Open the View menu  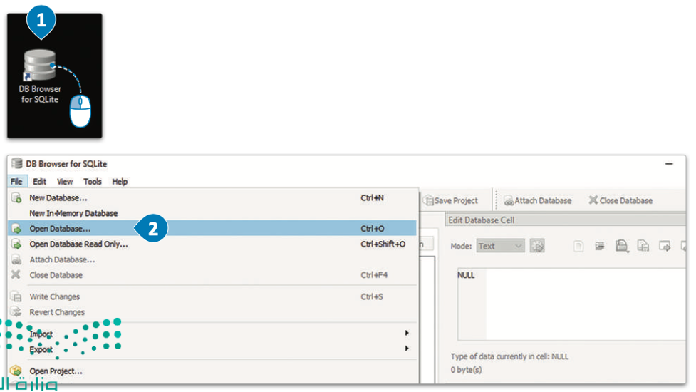[65, 182]
